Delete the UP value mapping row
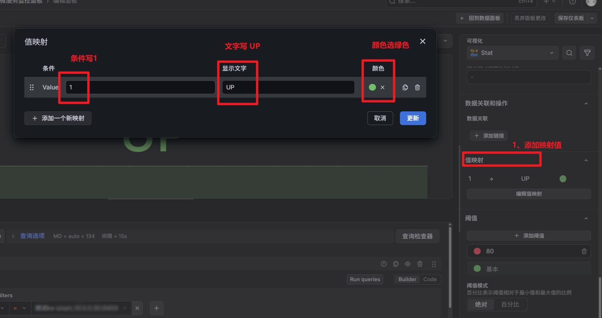602x318 pixels. [x=418, y=87]
